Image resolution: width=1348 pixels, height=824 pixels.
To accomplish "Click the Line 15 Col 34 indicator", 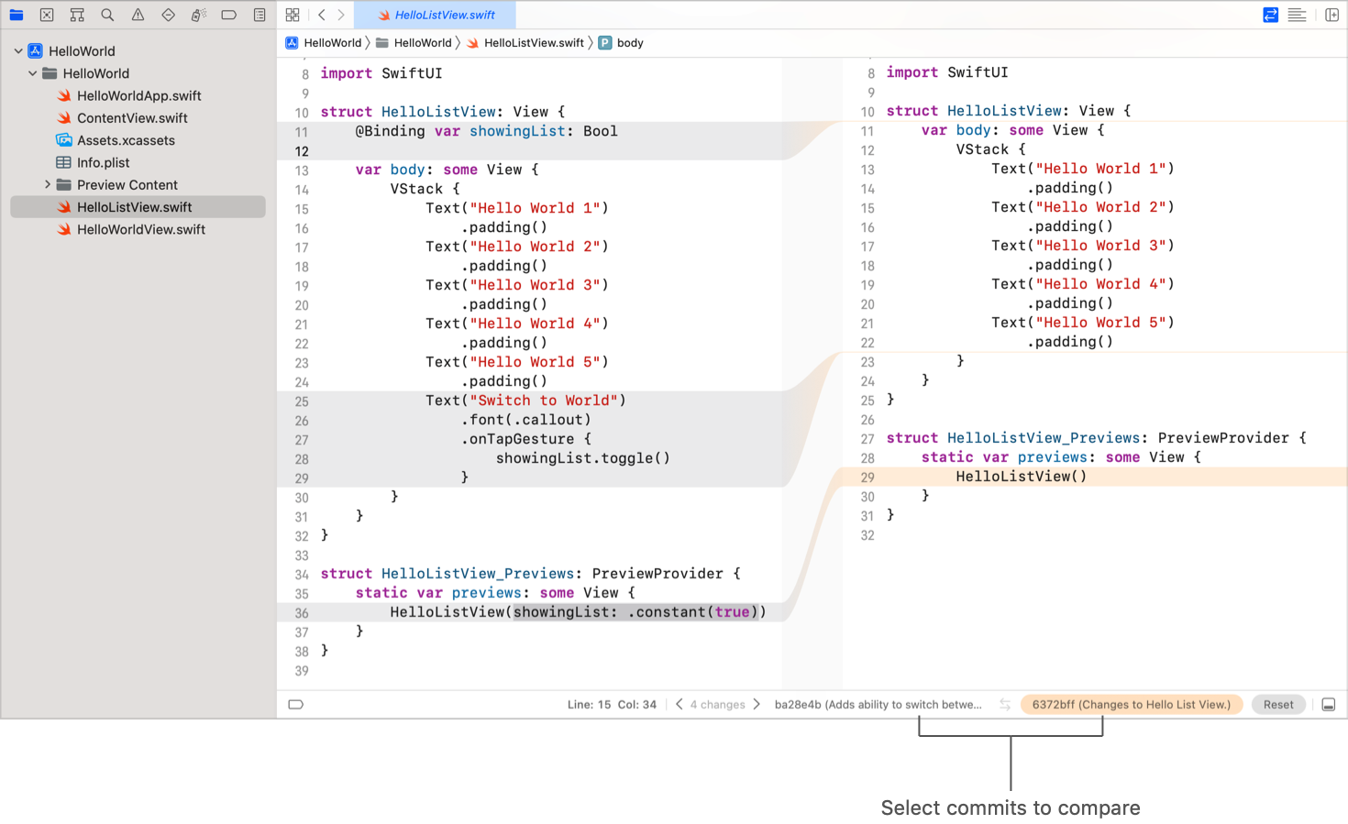I will (x=612, y=705).
